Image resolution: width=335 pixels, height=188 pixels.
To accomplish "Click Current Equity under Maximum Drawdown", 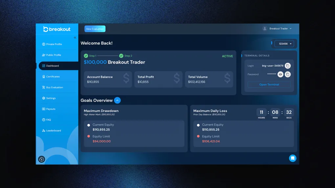I will pos(103,125).
